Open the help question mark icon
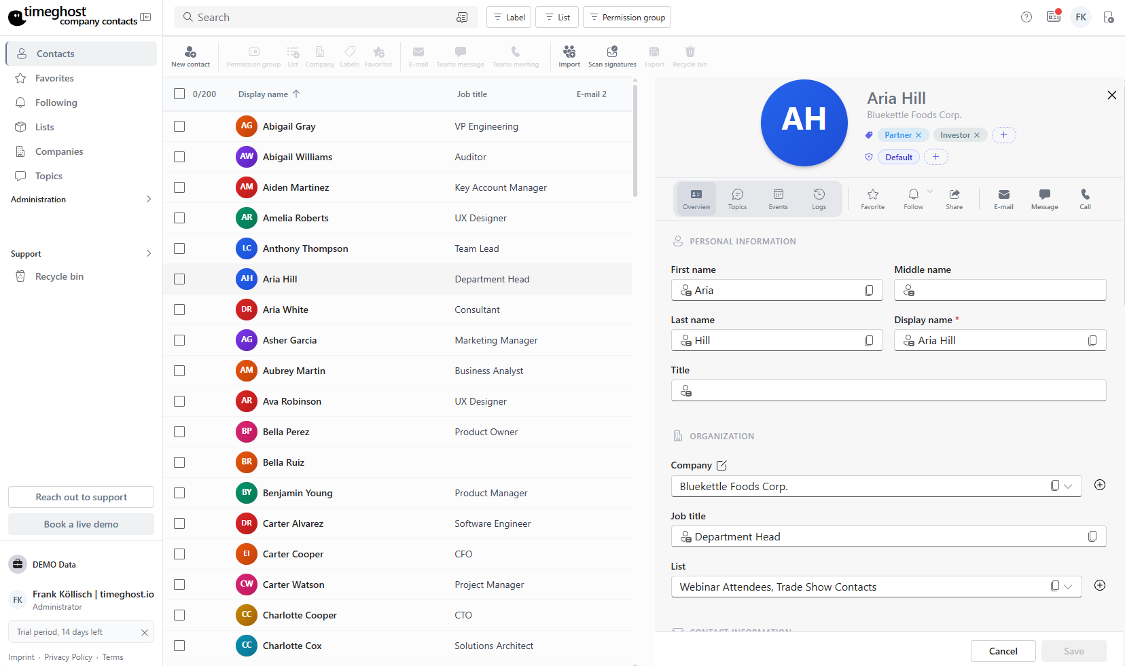The width and height of the screenshot is (1125, 666). pyautogui.click(x=1026, y=17)
